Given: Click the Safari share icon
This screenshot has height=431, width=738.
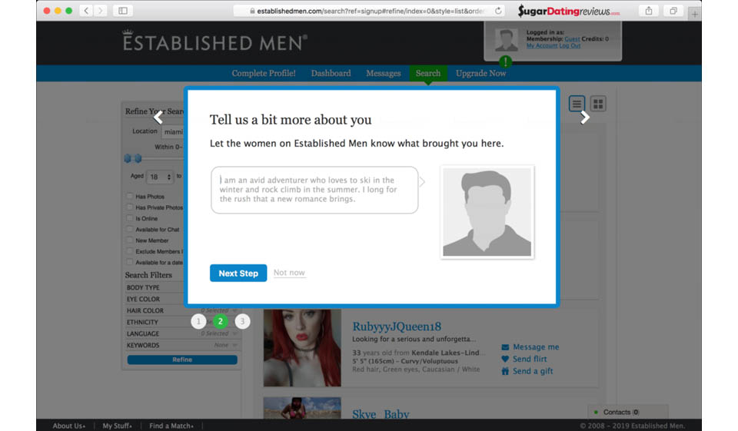Looking at the screenshot, I should [x=648, y=11].
